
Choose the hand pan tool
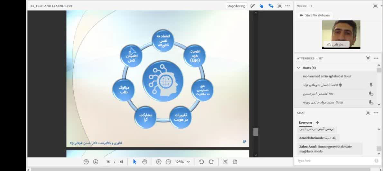[x=145, y=162]
